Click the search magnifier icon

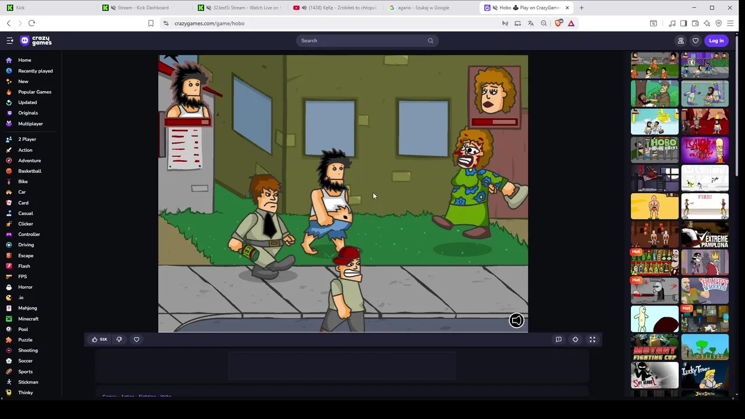[431, 41]
